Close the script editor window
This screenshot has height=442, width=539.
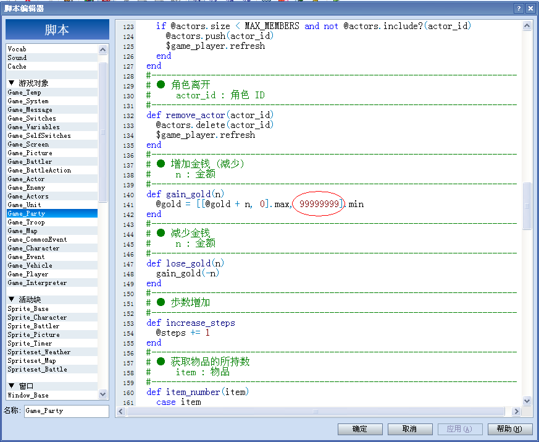(530, 9)
